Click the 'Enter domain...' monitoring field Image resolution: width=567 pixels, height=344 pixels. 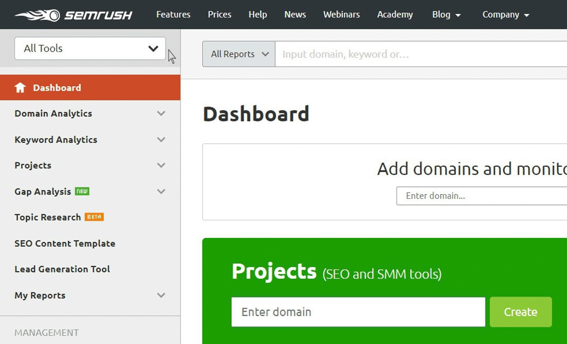pos(481,196)
